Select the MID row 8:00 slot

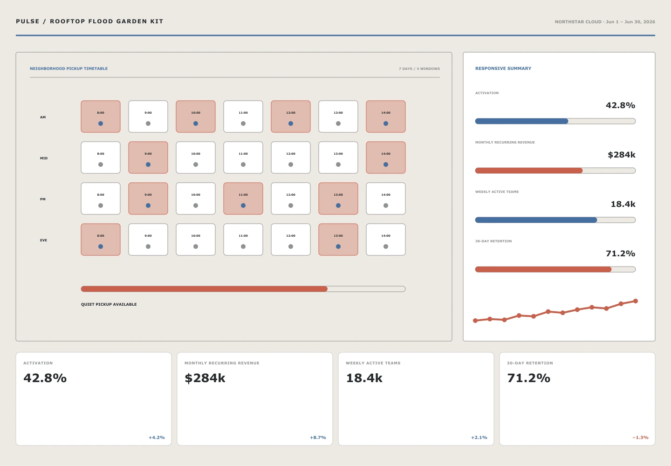click(x=101, y=158)
